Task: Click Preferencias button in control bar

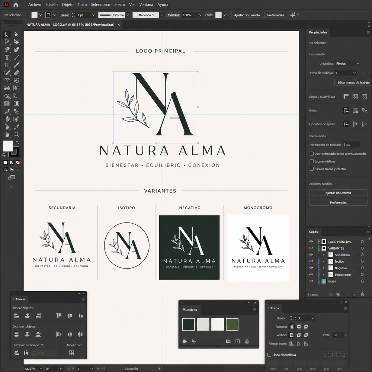Action: (x=275, y=15)
